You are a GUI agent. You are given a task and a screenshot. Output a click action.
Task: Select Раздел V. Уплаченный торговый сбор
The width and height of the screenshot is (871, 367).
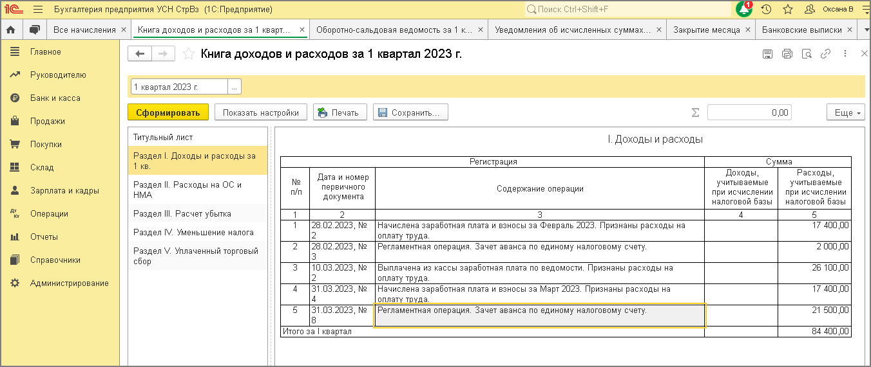pos(197,256)
